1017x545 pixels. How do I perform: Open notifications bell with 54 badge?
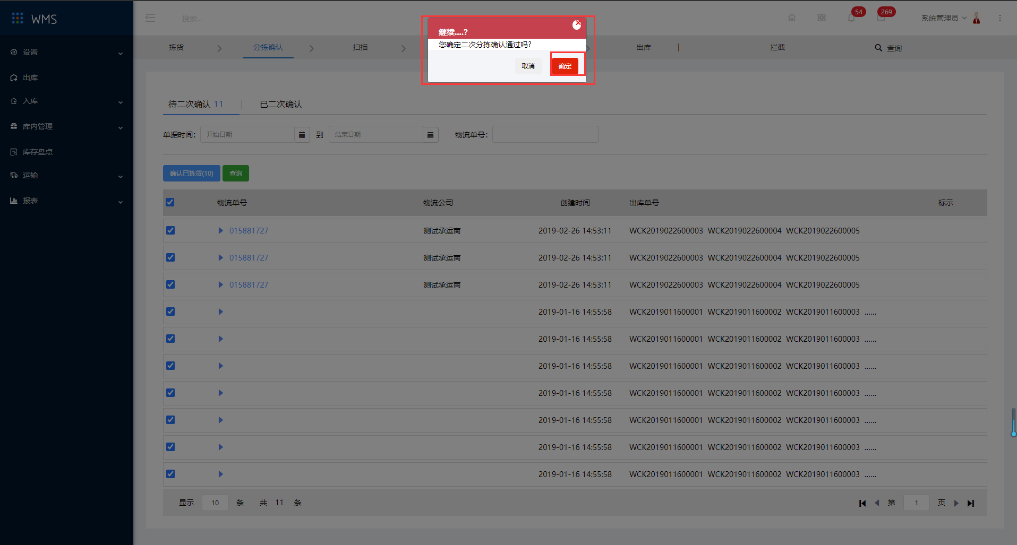(x=851, y=18)
